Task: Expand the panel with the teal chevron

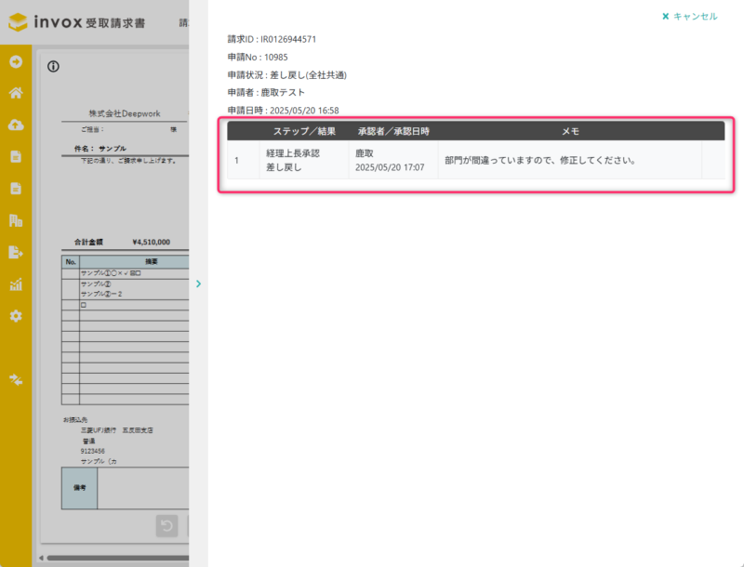Action: click(x=198, y=283)
